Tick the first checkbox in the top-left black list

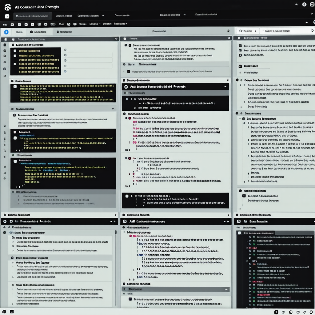pos(15,51)
